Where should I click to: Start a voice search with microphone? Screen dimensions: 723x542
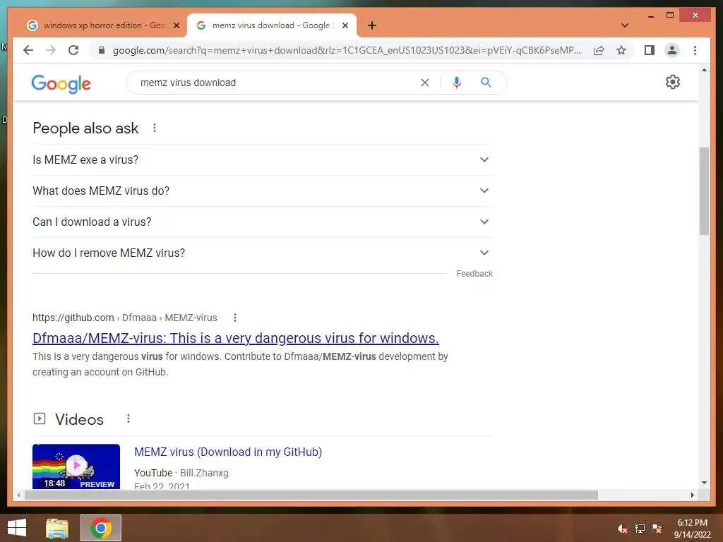tap(457, 83)
